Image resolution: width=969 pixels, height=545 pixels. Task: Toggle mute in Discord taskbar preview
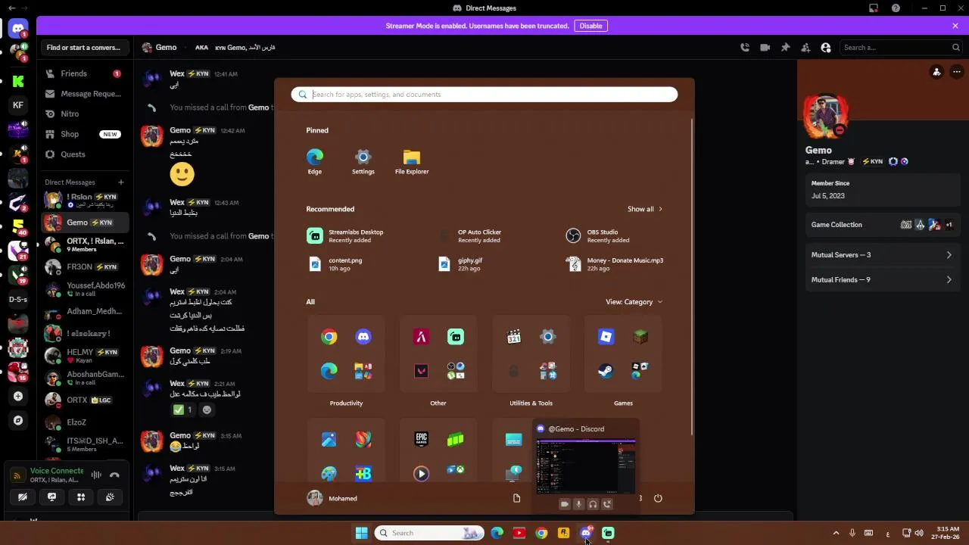tap(578, 504)
